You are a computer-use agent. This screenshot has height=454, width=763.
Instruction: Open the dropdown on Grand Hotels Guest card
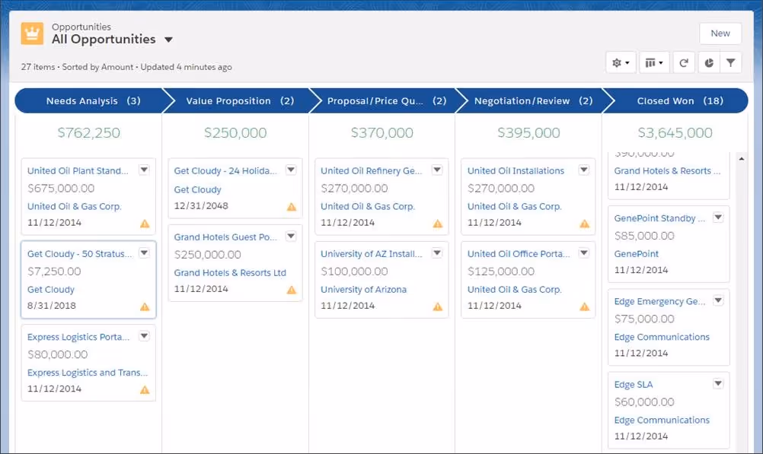[291, 237]
